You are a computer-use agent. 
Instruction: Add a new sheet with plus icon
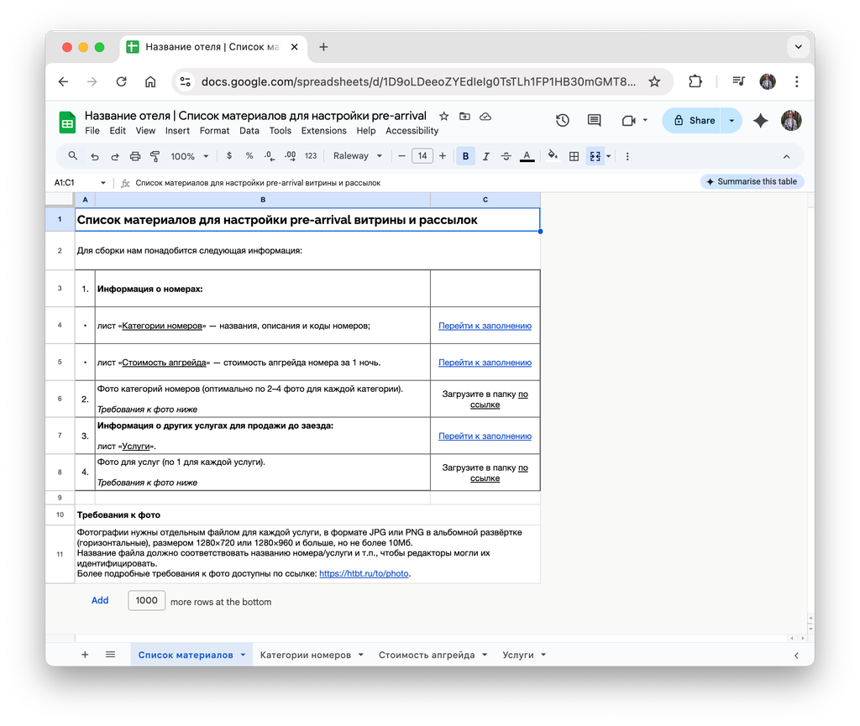85,655
